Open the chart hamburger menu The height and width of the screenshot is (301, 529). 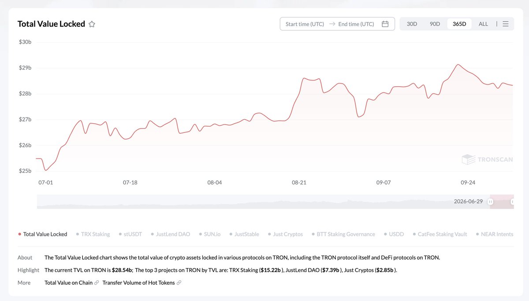(x=506, y=24)
